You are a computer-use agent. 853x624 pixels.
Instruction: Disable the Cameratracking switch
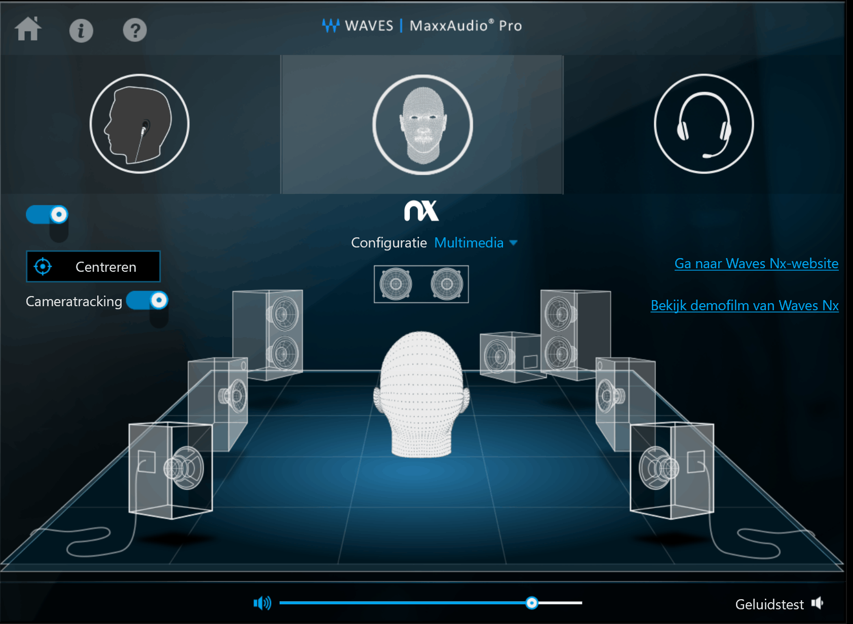(x=147, y=301)
